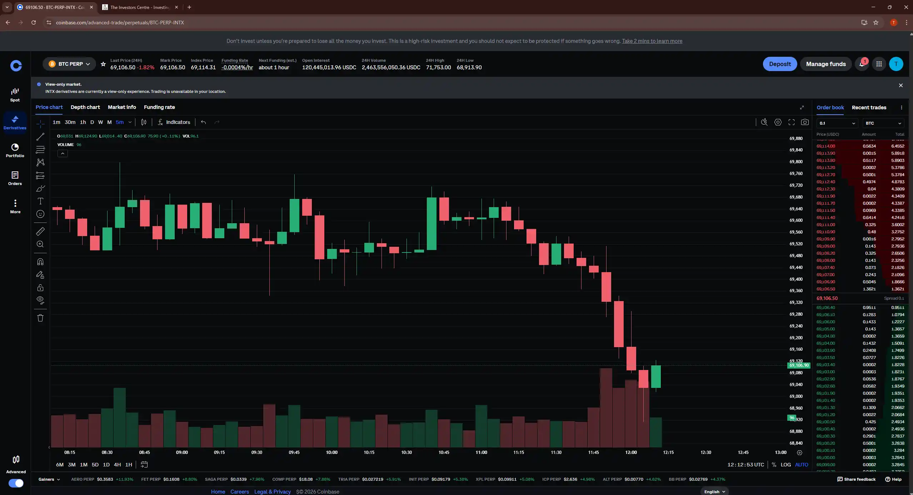
Task: Add BTC PERP to favorites star
Action: click(103, 64)
